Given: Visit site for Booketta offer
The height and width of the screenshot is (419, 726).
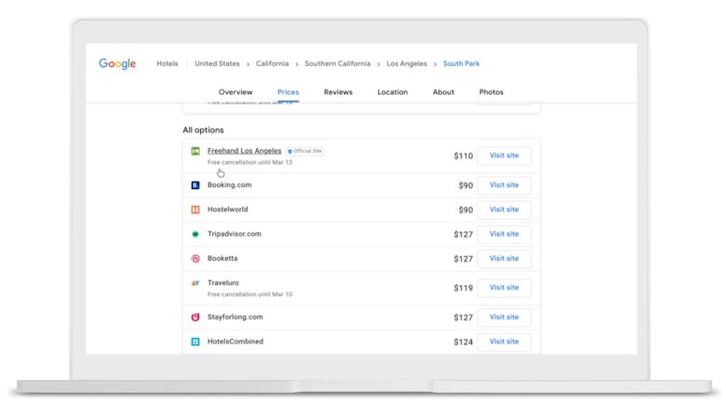Looking at the screenshot, I should [504, 259].
